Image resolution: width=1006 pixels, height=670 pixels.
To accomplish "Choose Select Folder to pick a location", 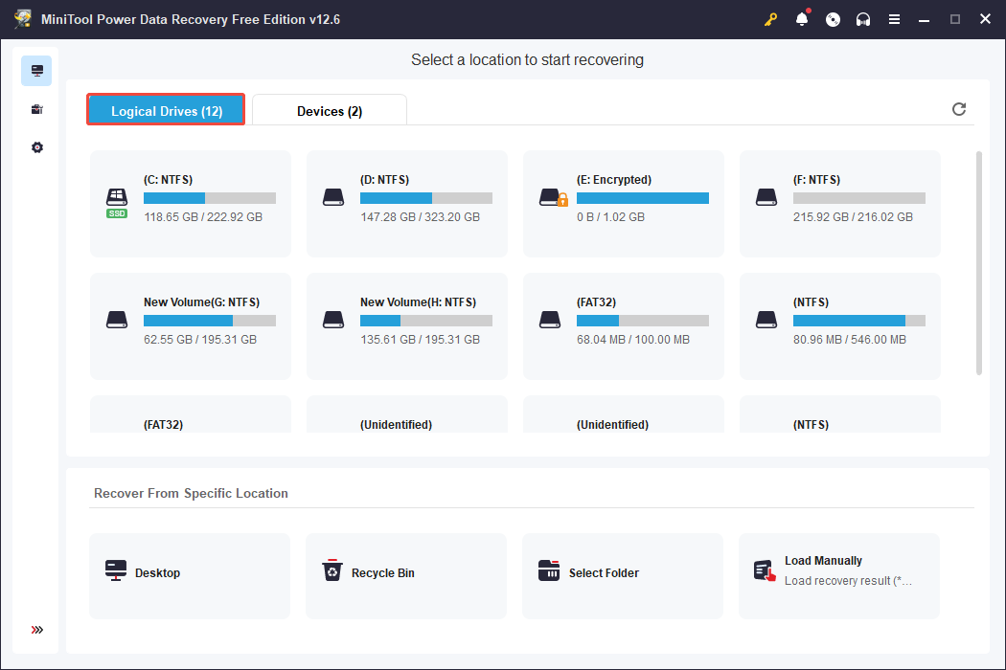I will (623, 574).
